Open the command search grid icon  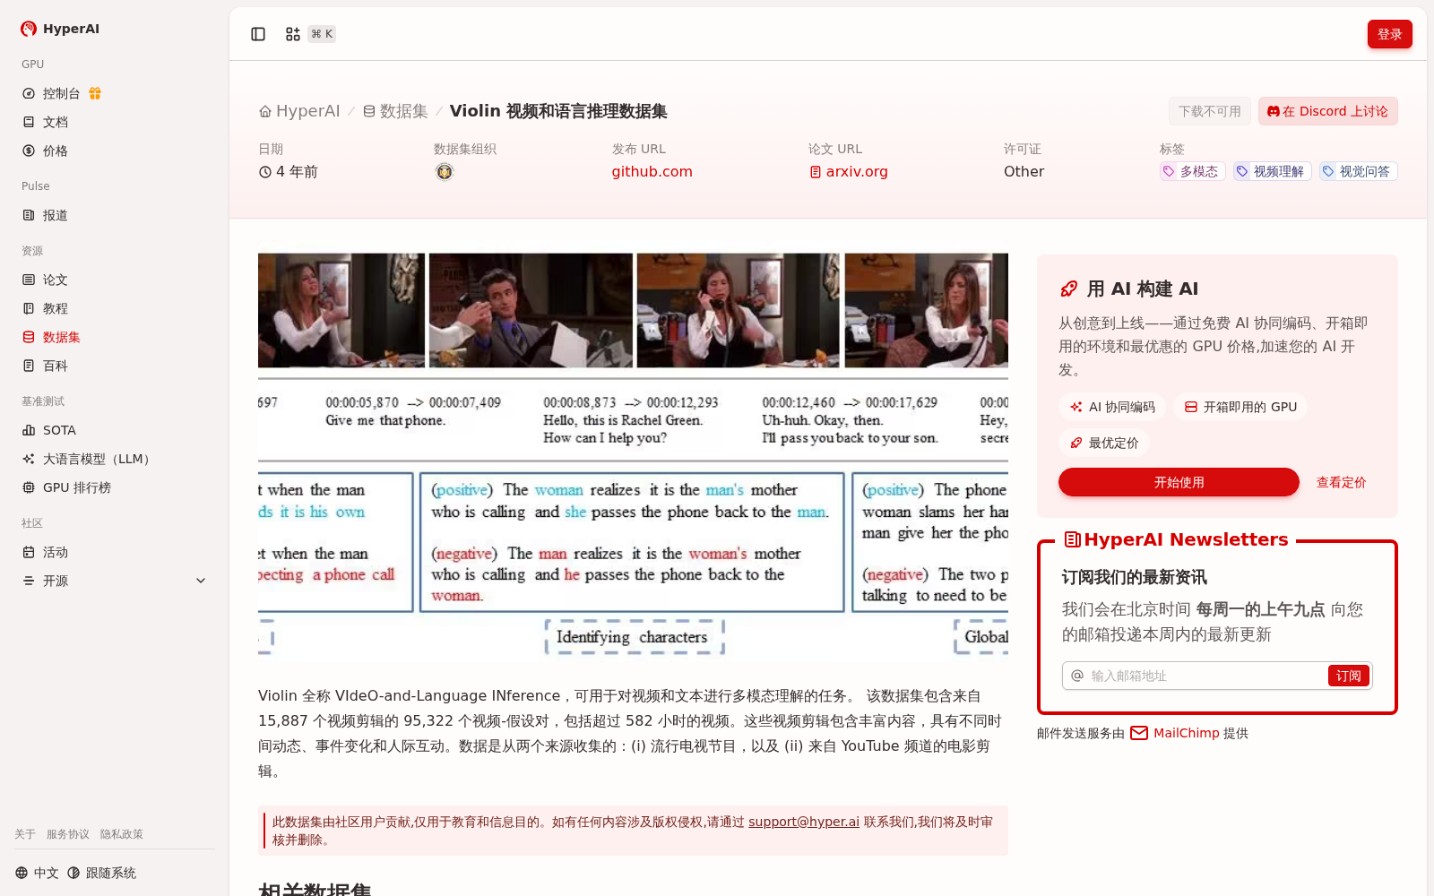point(293,34)
